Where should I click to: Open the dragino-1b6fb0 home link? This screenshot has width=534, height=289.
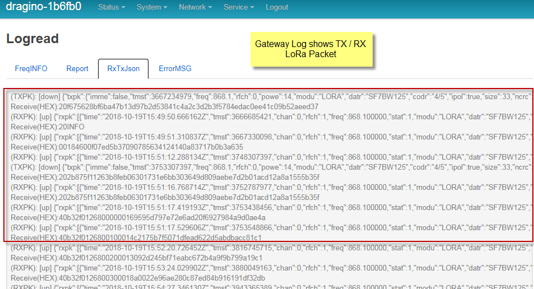[x=44, y=7]
